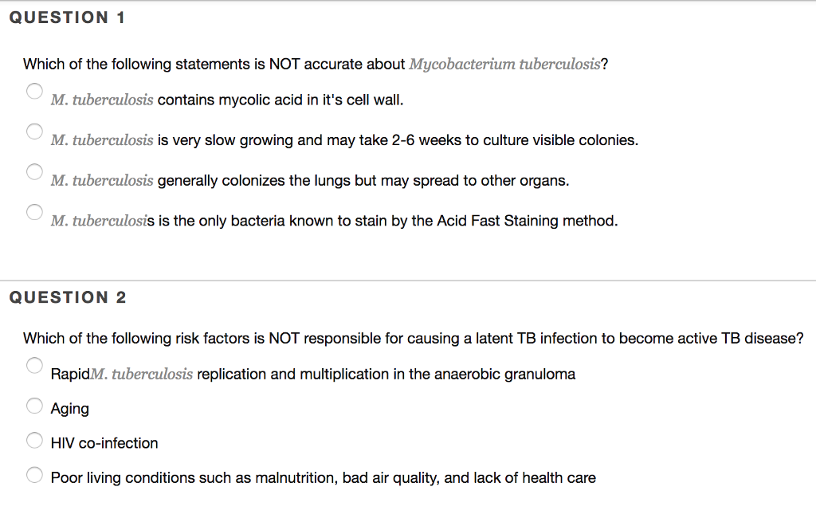Viewport: 816px width, 522px height.
Task: Click the anaerobic granuloma answer text
Action: (312, 374)
